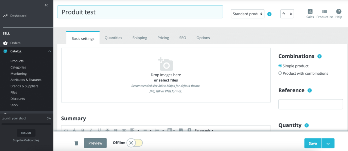Open the Help question mark icon
Screen dimensions: 348x151
point(338,12)
